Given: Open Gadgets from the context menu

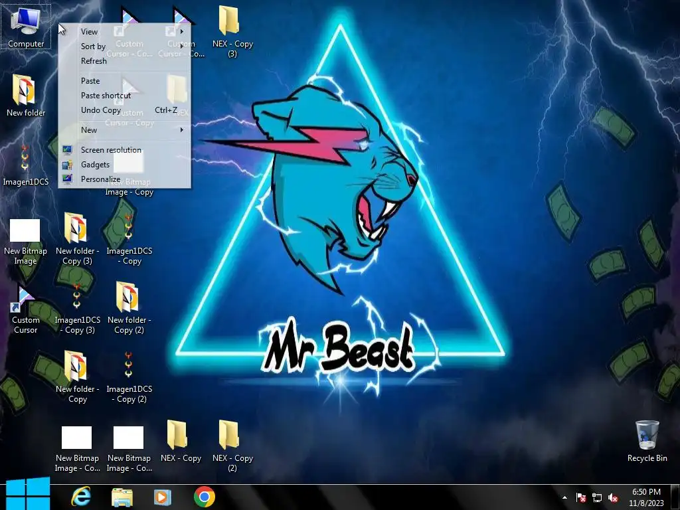Looking at the screenshot, I should (124, 165).
